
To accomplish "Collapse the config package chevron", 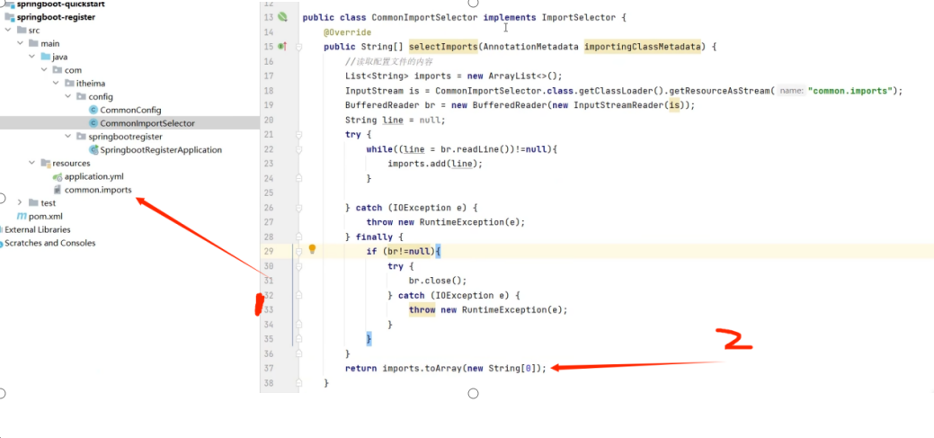I will point(68,96).
